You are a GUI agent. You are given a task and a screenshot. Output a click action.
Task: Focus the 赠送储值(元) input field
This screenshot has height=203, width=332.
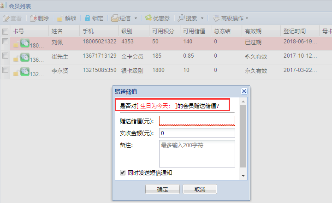pos(197,121)
